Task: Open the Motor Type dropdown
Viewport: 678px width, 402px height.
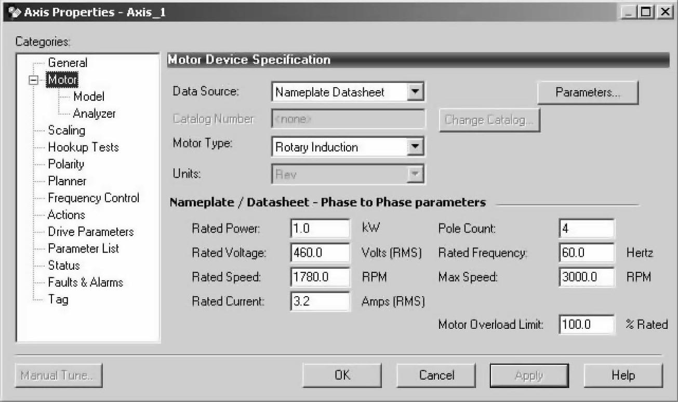Action: (x=415, y=147)
